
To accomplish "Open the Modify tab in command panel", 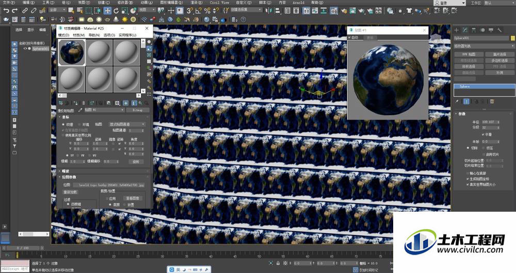I will tap(465, 30).
